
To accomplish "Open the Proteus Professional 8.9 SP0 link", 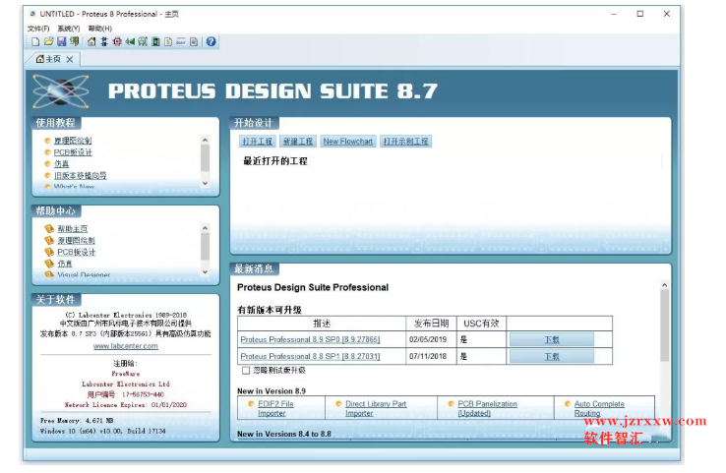I will [310, 339].
